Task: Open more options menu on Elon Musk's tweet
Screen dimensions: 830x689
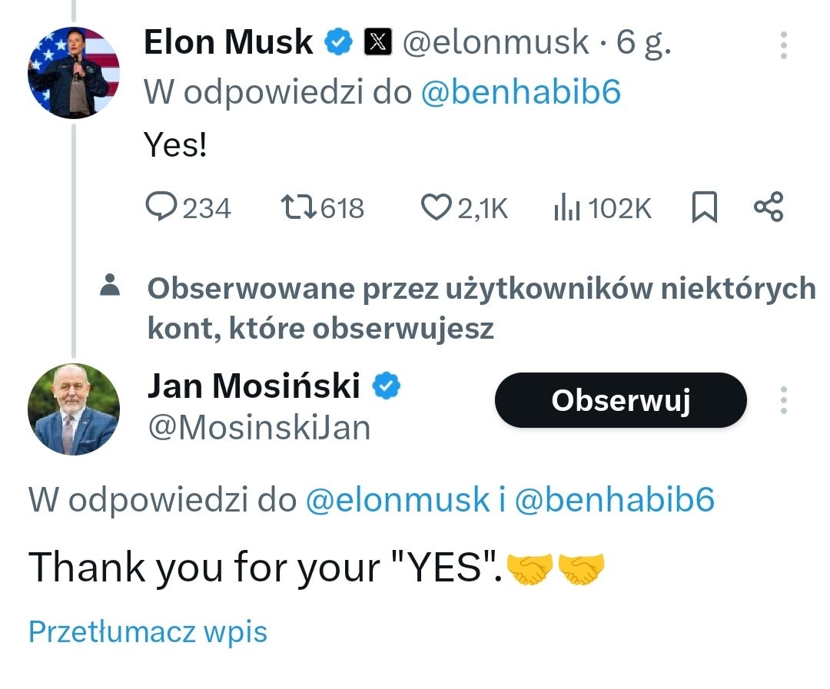Action: (784, 45)
